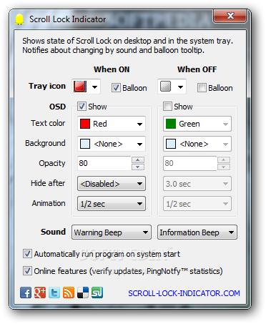The image size is (266, 324).
Task: Click the Text color label
Action: pos(48,123)
